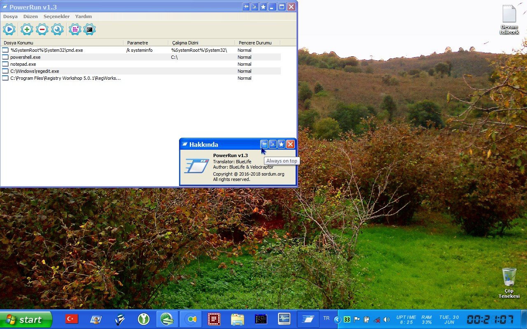Select the notepad.exe entry

click(140, 64)
